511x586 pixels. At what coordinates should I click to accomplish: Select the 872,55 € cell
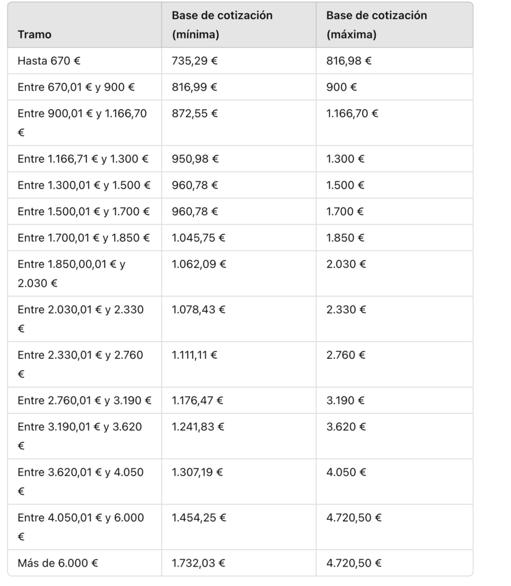(x=195, y=113)
